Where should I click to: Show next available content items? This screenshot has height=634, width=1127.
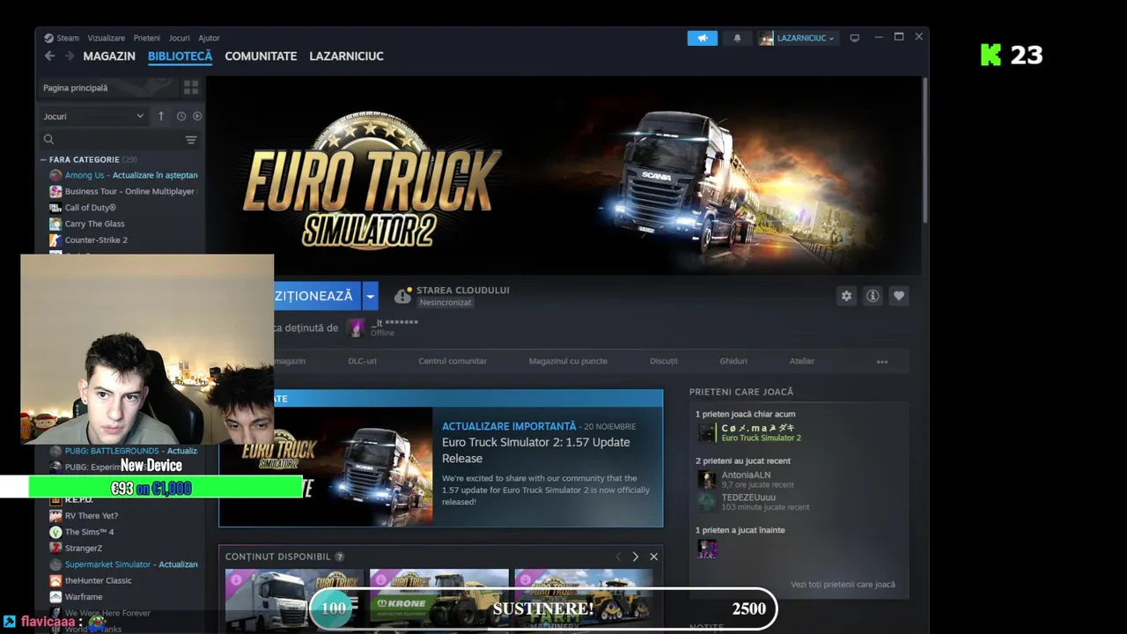click(635, 557)
